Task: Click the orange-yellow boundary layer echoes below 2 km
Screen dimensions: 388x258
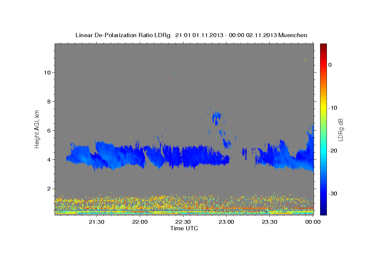Action: 184,204
